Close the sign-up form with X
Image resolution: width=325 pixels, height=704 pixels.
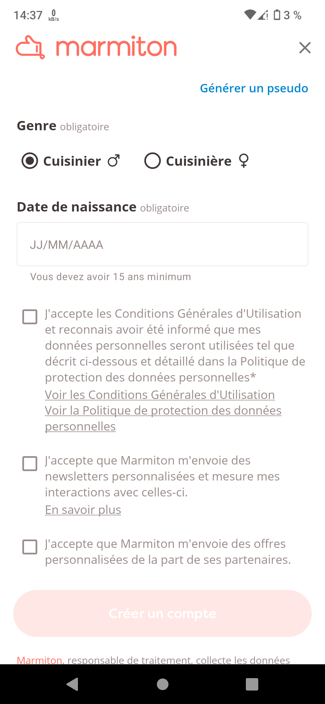coord(305,48)
